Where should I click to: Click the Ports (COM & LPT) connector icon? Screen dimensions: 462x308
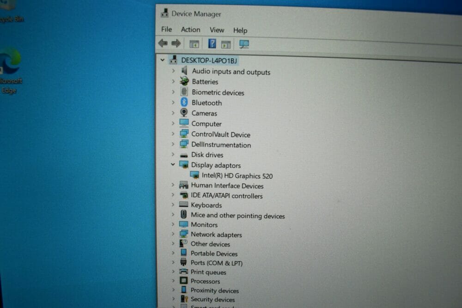click(183, 262)
